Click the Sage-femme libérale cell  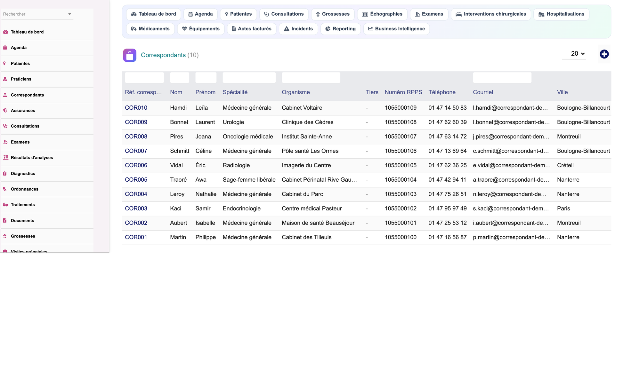pyautogui.click(x=249, y=180)
